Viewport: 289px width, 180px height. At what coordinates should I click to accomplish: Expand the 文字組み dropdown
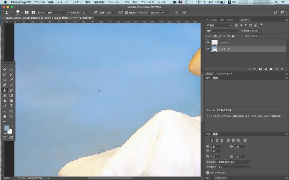point(234,166)
